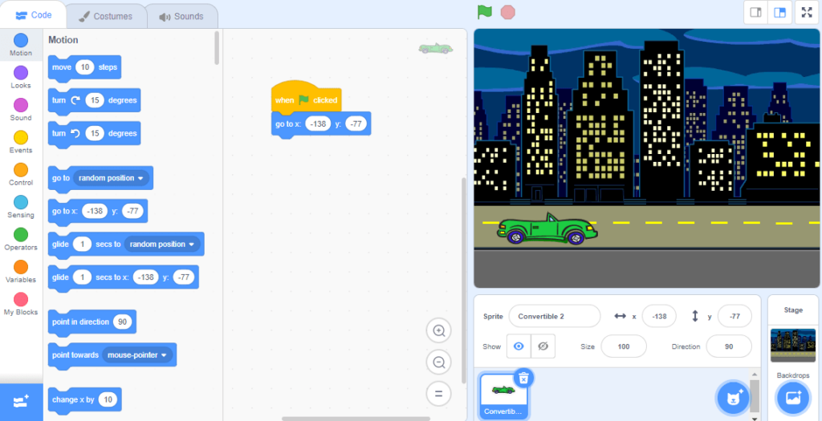Open the Add Extension button
This screenshot has height=421, width=822.
coord(21,402)
